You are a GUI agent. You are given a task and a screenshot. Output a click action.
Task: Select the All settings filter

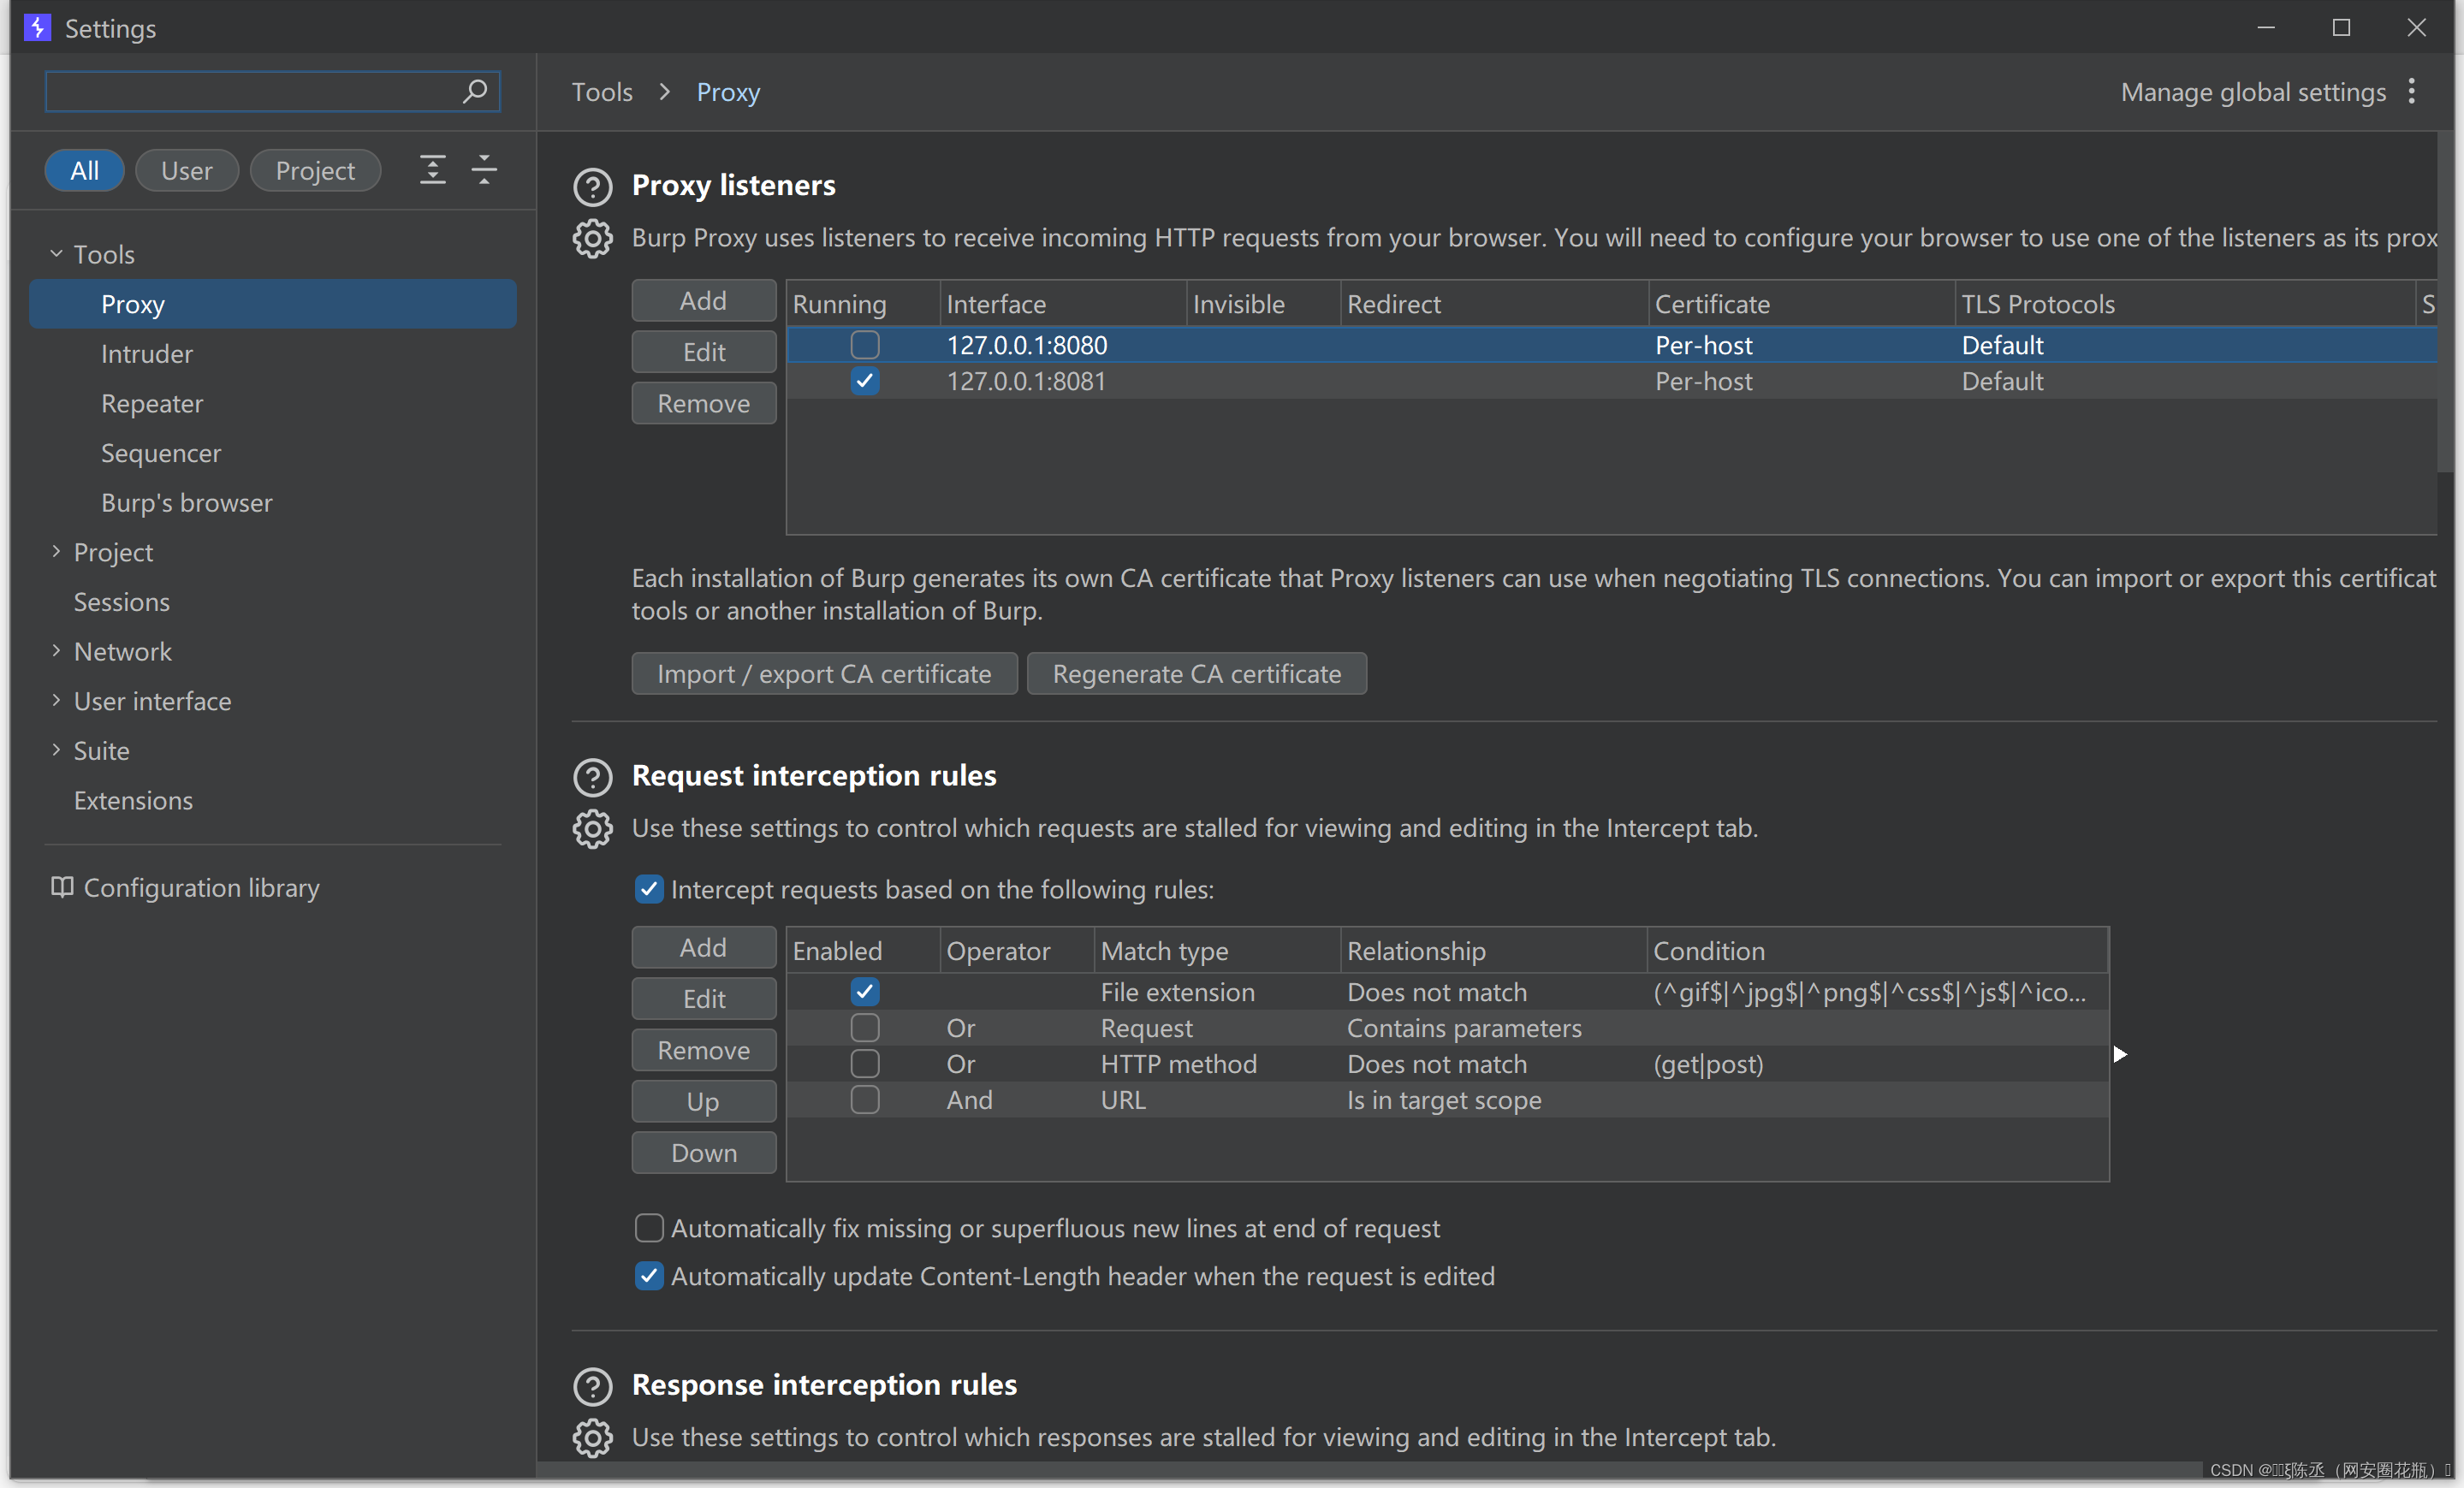(85, 170)
